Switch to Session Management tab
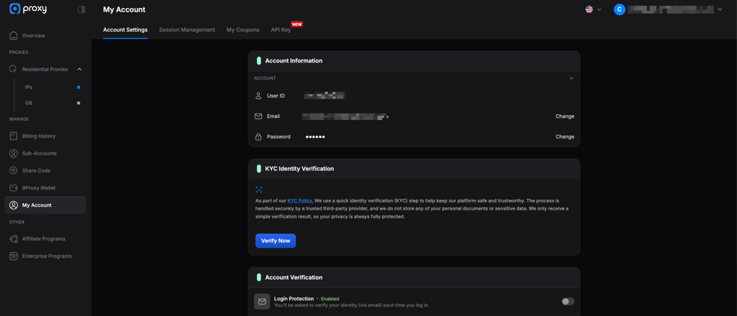The height and width of the screenshot is (316, 737). click(186, 29)
